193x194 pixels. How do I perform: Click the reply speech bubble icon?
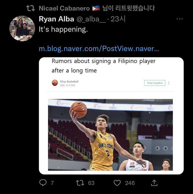(43, 183)
